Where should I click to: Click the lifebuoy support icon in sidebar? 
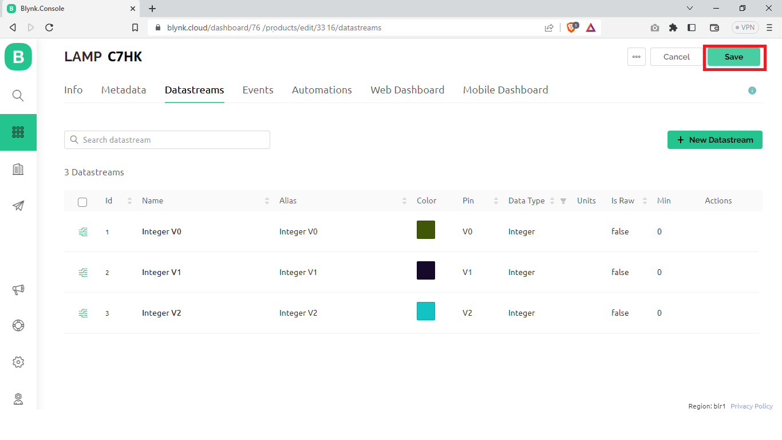click(x=18, y=325)
